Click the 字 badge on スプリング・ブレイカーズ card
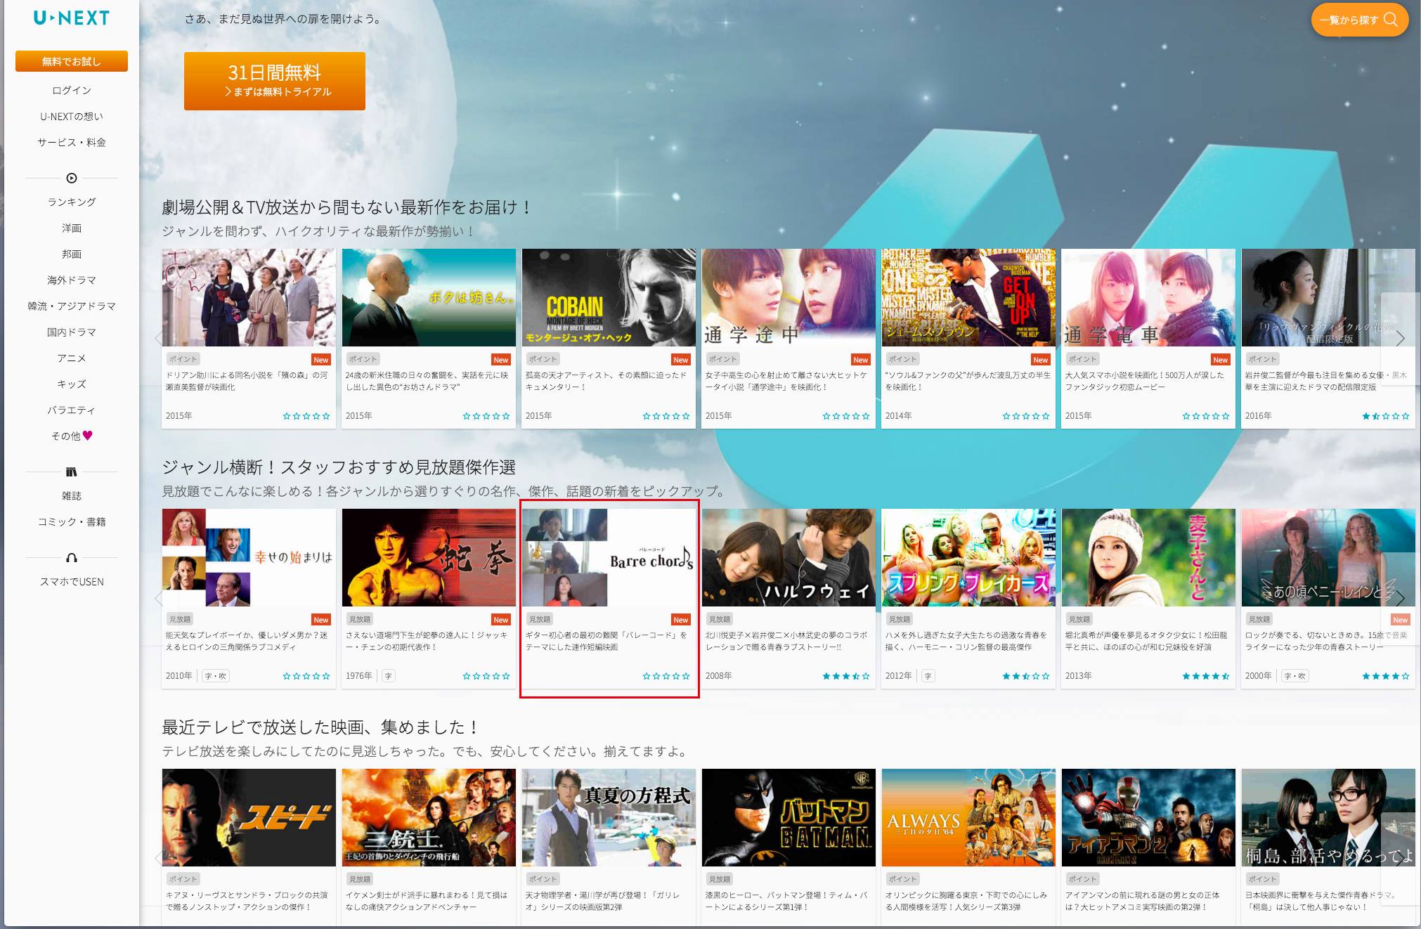Screen dimensions: 1421x929 [x=928, y=676]
